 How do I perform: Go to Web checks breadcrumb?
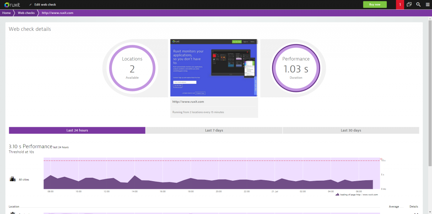26,13
